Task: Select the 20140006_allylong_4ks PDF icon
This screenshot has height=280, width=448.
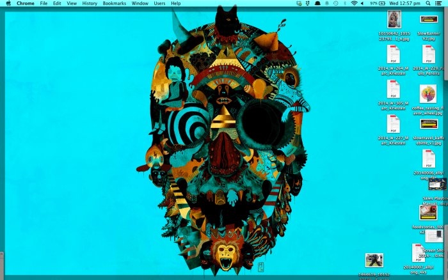Action: [x=429, y=159]
